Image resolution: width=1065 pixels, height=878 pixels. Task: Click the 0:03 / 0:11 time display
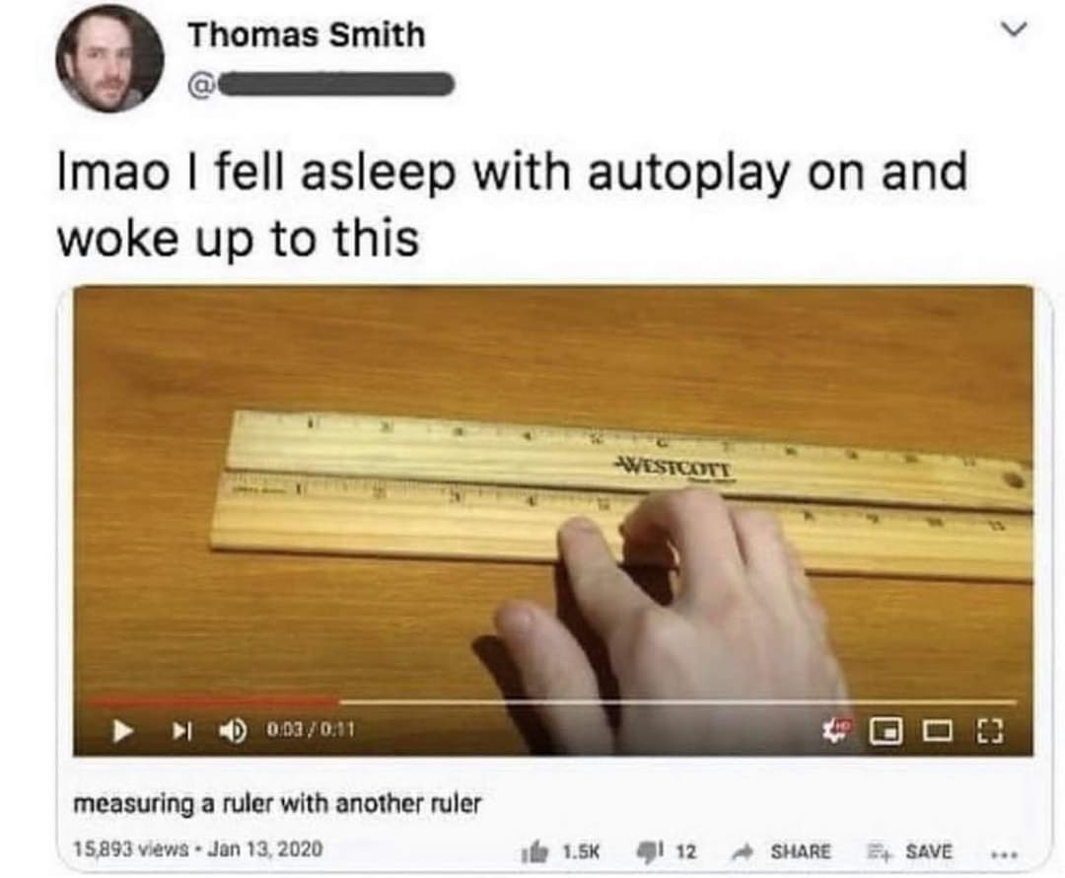click(311, 731)
